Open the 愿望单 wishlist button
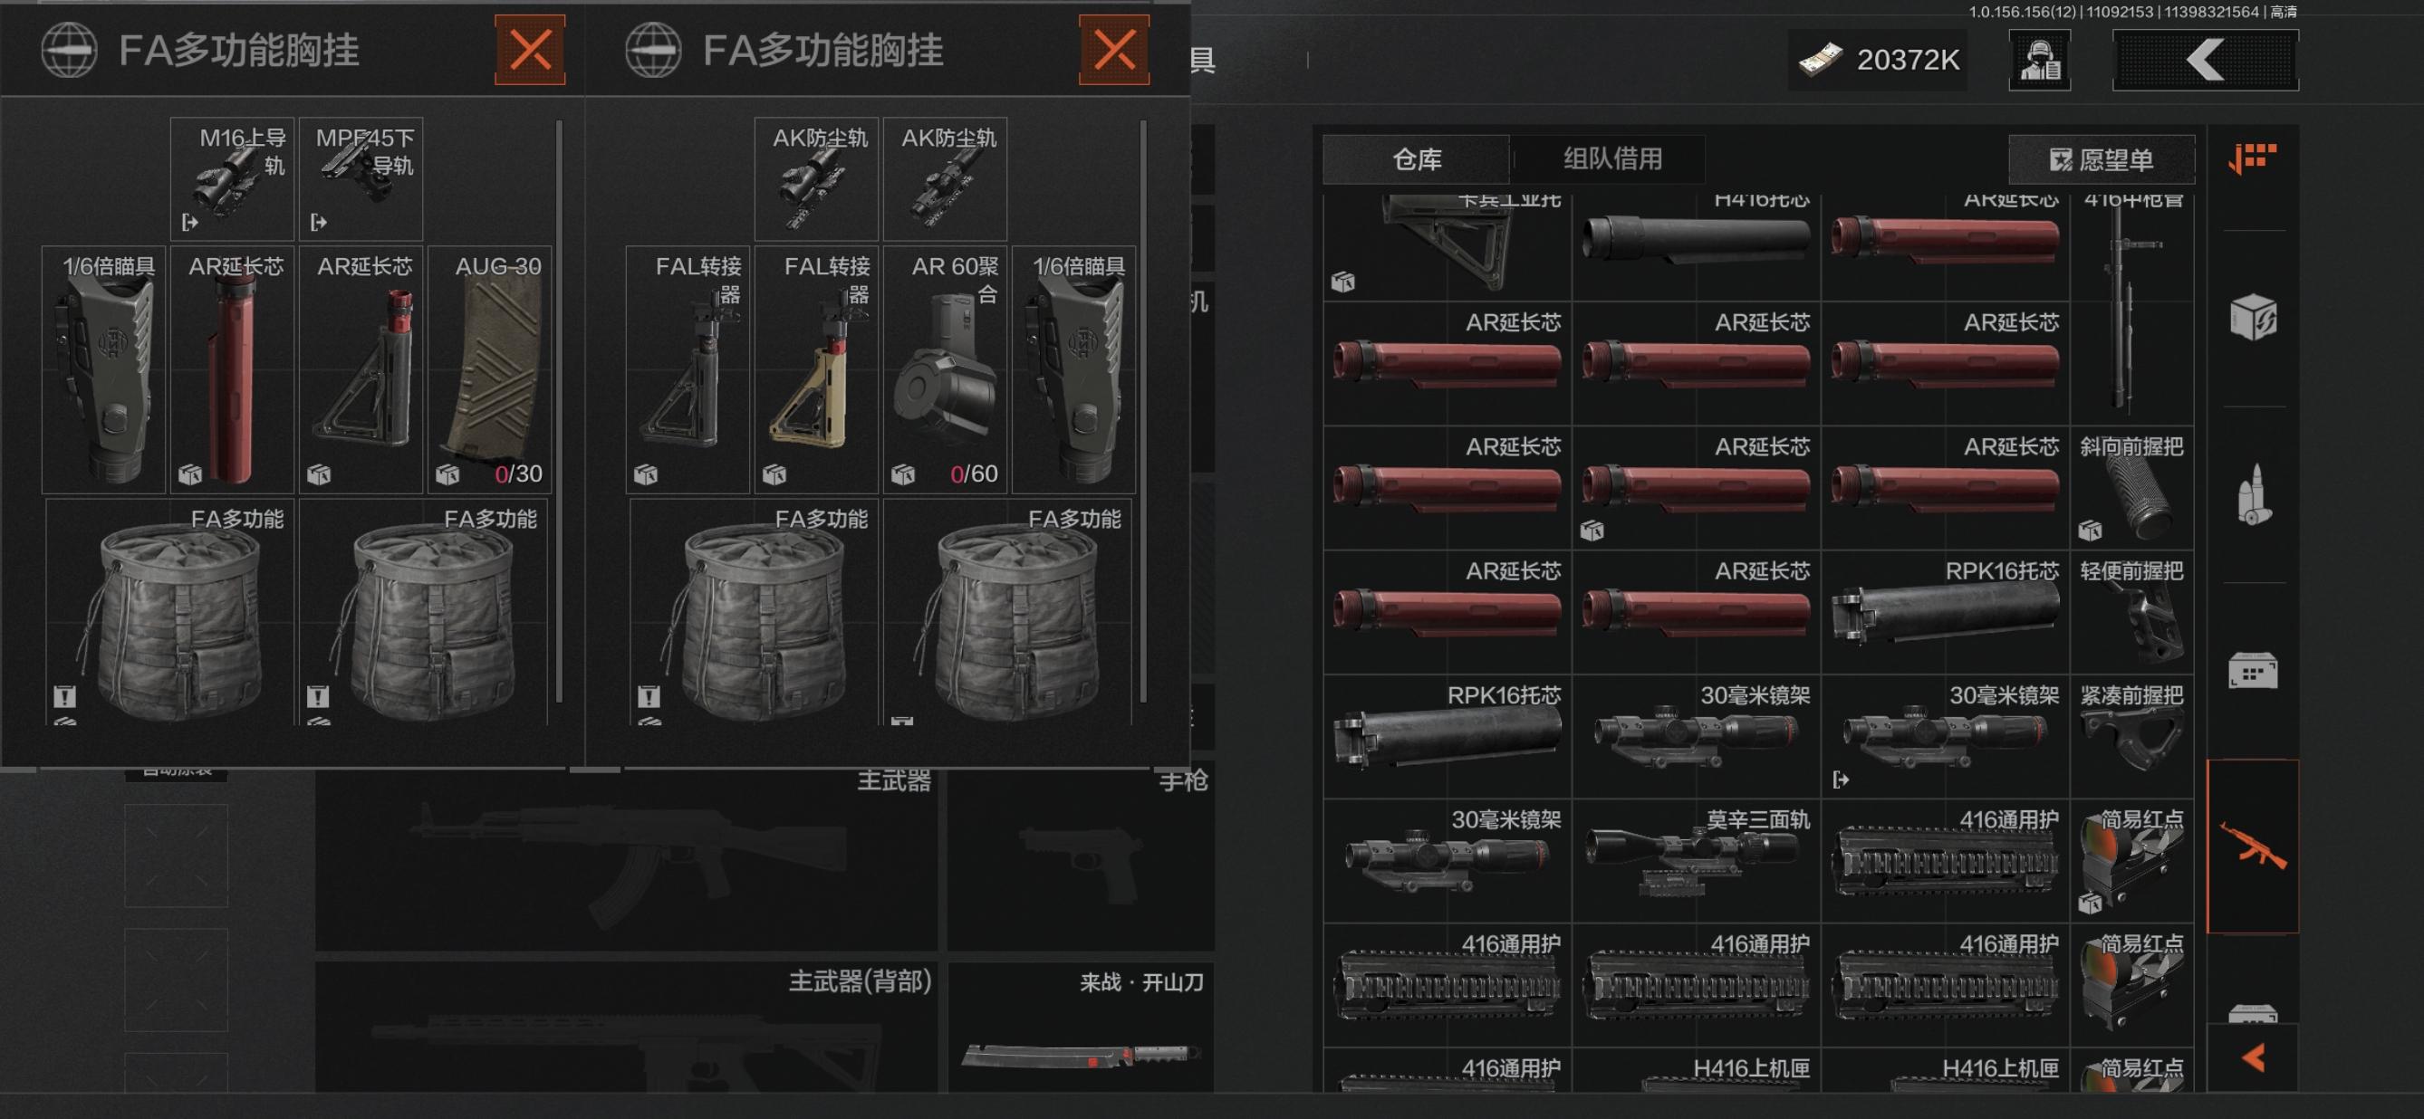The image size is (2424, 1119). [2102, 160]
